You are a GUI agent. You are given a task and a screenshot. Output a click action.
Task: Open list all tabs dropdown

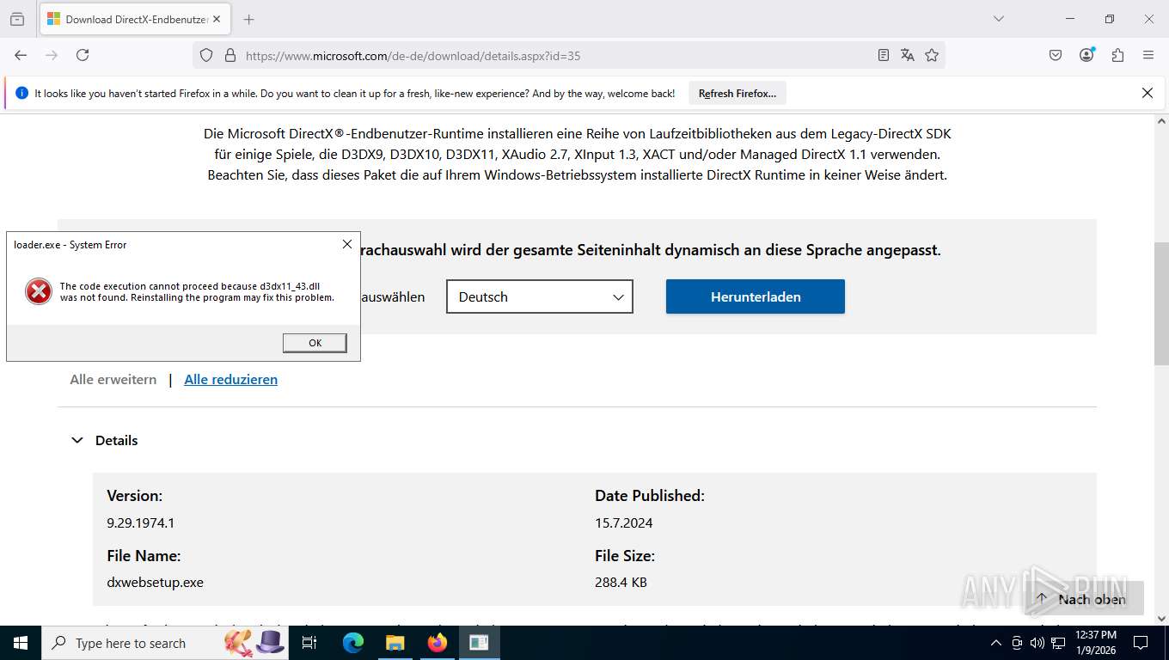pos(998,19)
